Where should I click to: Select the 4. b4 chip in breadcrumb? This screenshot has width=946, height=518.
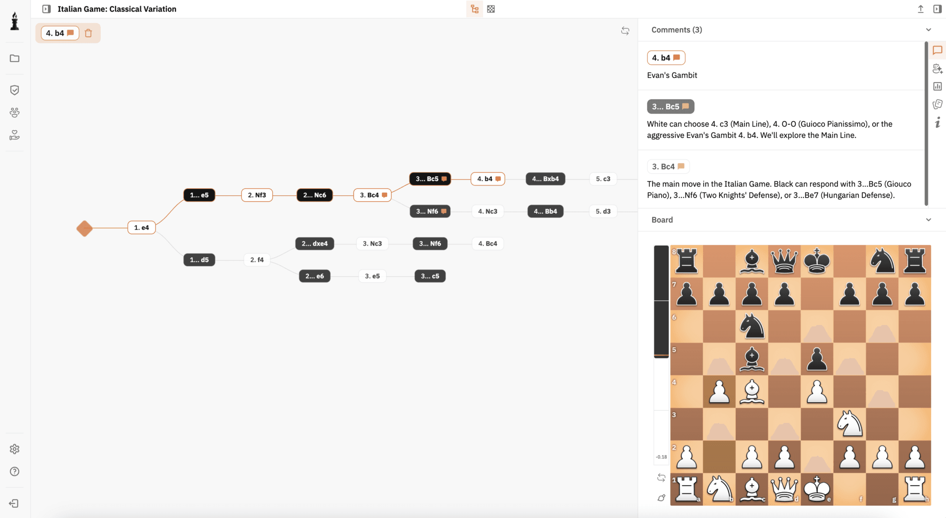click(60, 33)
